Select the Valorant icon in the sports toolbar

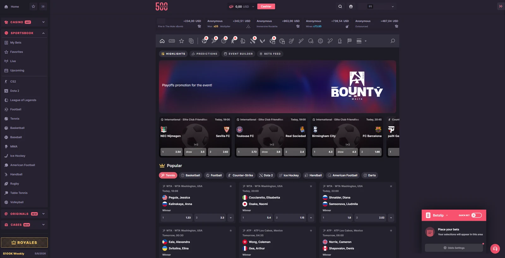click(x=262, y=41)
